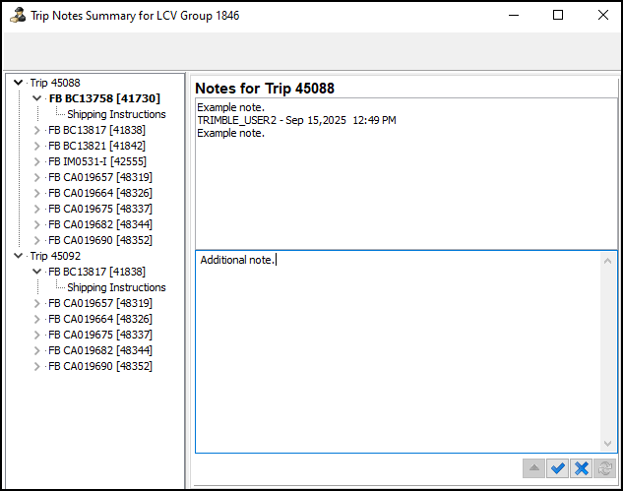Click the note editor scrollbar up arrow
Viewport: 623px width, 491px height.
pyautogui.click(x=607, y=261)
